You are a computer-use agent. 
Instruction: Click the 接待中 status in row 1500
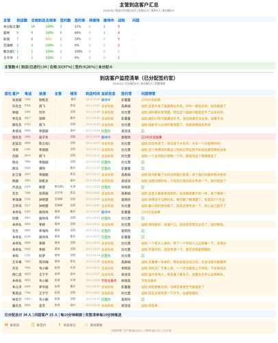pyautogui.click(x=106, y=100)
